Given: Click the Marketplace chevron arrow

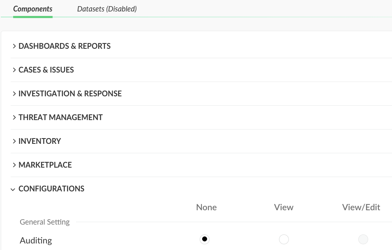Looking at the screenshot, I should [x=14, y=165].
